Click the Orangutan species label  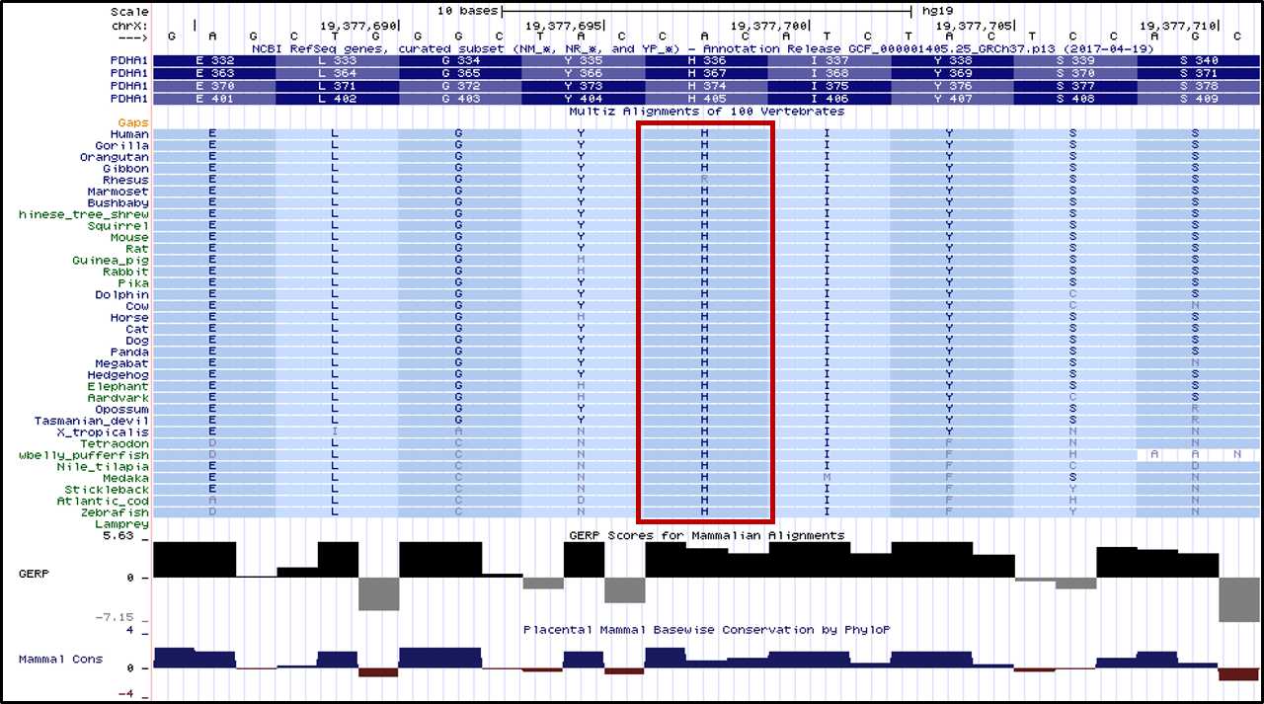(115, 157)
